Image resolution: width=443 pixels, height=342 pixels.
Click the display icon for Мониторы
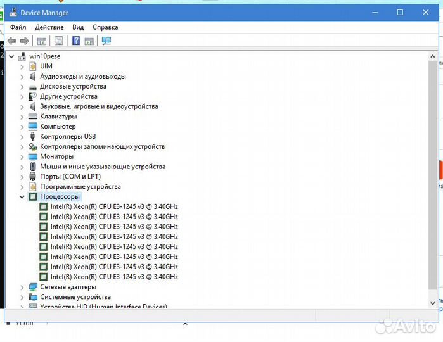tap(33, 156)
